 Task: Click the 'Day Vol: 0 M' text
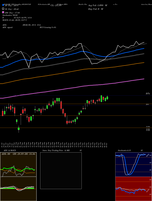coord(95,9)
